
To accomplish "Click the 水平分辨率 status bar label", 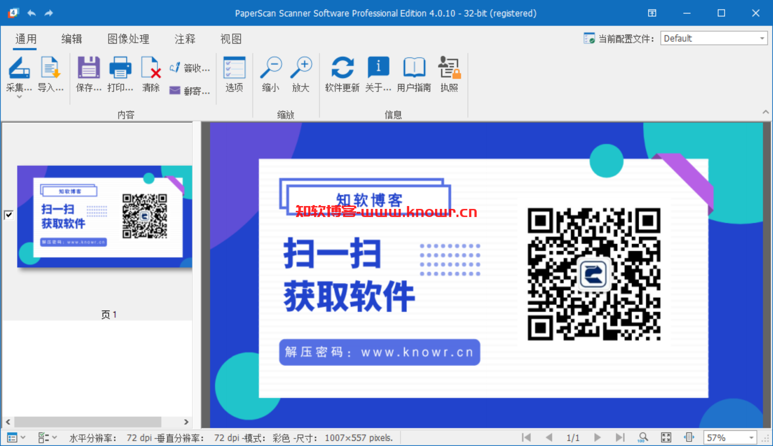I will [x=92, y=438].
